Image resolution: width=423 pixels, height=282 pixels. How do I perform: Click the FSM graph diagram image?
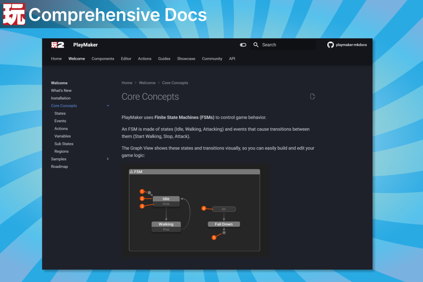195,210
